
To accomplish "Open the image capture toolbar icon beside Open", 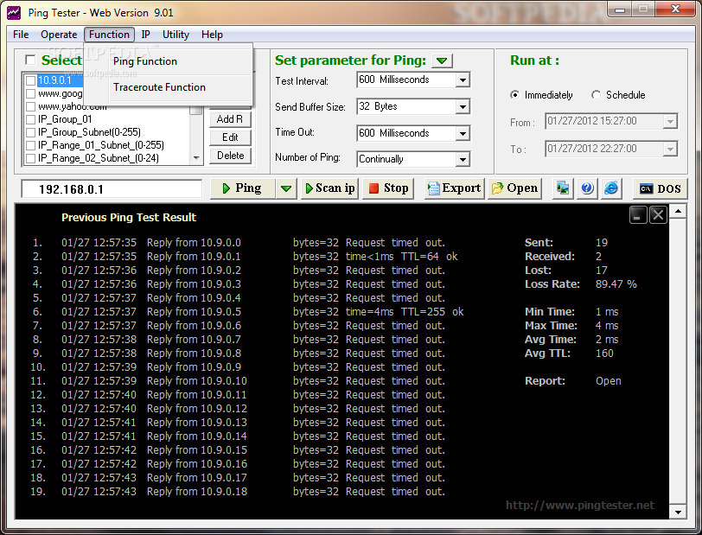I will pos(562,188).
